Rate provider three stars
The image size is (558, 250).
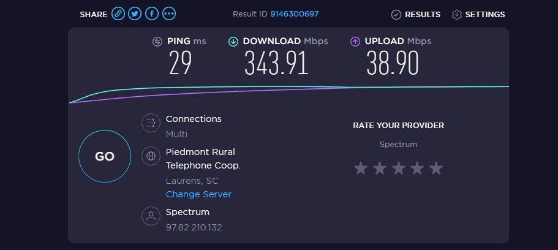[398, 168]
